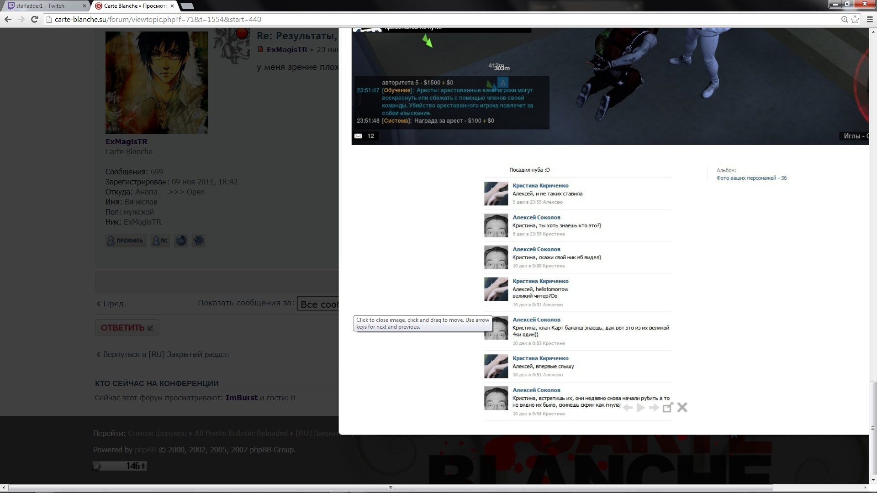Click the КТО СЕЙЧАС НА КОНФЕРЕНЦИИ heading
Viewport: 877px width, 493px height.
[x=157, y=383]
